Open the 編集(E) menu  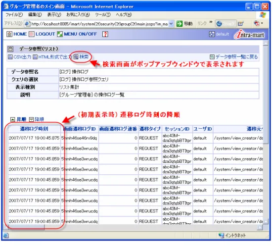pyautogui.click(x=35, y=15)
